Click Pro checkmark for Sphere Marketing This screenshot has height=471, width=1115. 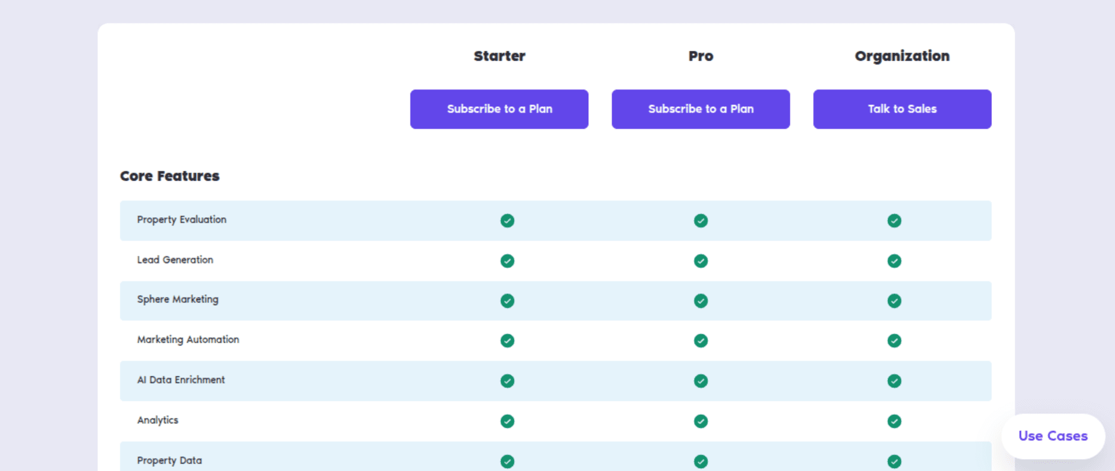701,301
